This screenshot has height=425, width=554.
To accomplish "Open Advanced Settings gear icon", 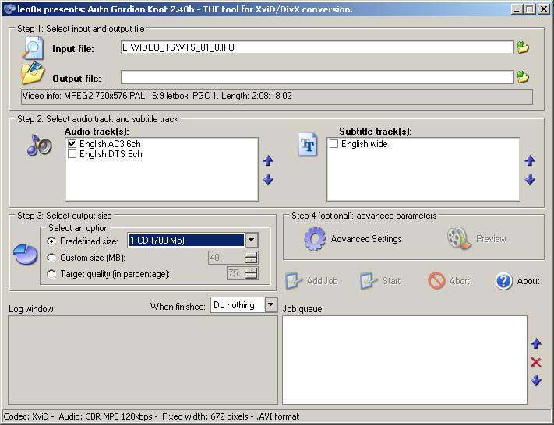I will pos(315,239).
